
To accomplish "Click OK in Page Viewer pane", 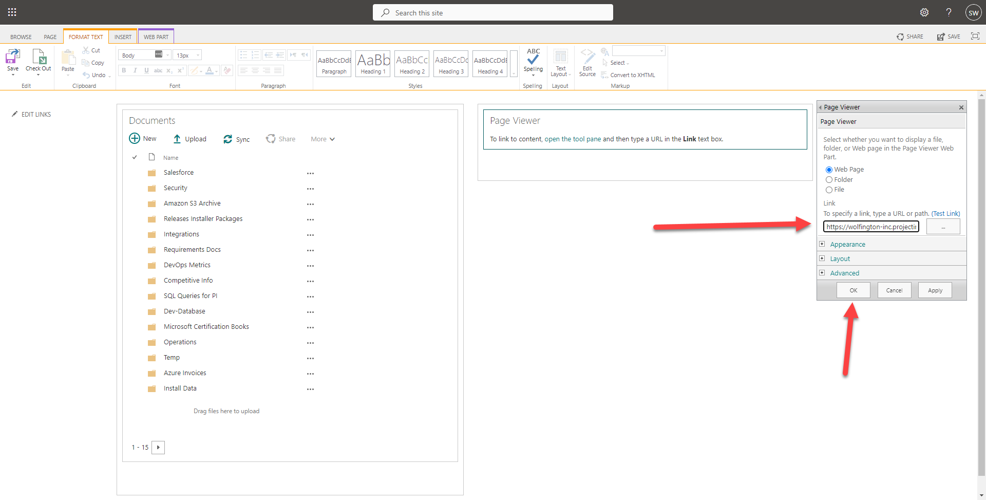I will pos(854,290).
